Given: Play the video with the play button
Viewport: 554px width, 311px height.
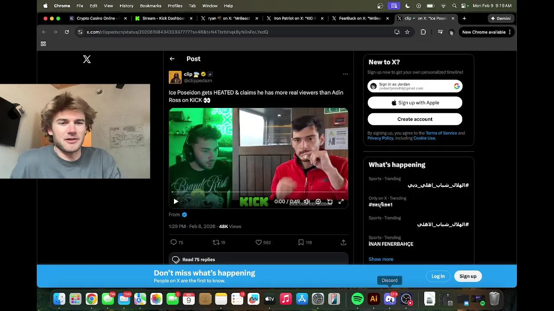Looking at the screenshot, I should pos(176,202).
